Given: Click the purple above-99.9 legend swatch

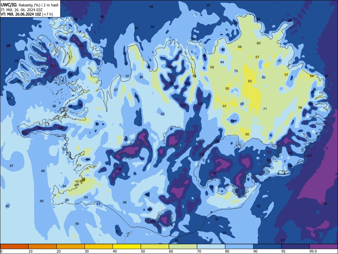Looking at the screenshot, I should tap(323, 247).
